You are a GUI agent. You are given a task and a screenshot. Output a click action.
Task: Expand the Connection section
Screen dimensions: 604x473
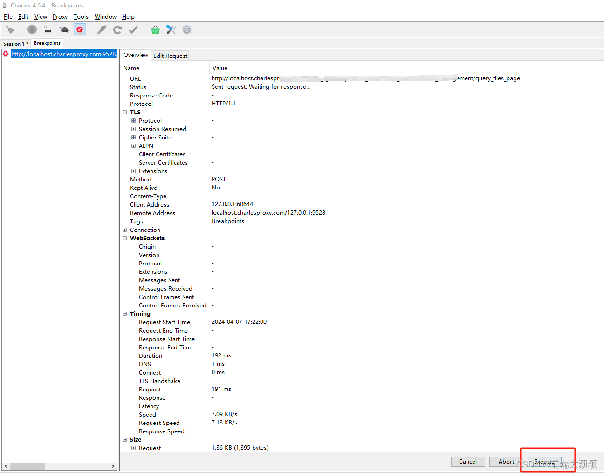[124, 230]
